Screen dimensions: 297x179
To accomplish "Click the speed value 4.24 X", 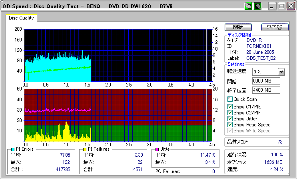I will click(277, 169).
